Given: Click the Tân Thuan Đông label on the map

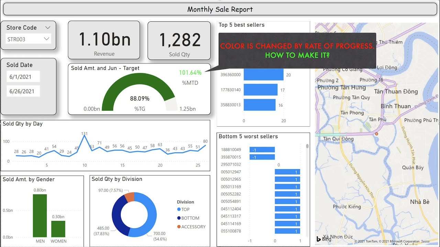Looking at the screenshot, I should pyautogui.click(x=396, y=92).
